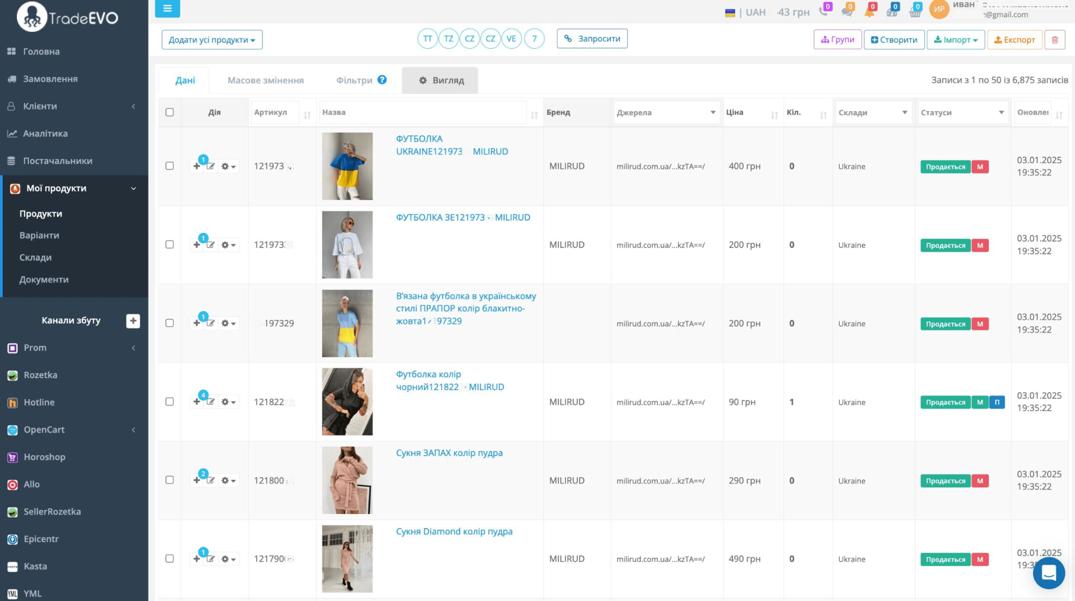This screenshot has width=1075, height=601.
Task: Expand the Prom channel in the sidebar
Action: click(x=74, y=348)
